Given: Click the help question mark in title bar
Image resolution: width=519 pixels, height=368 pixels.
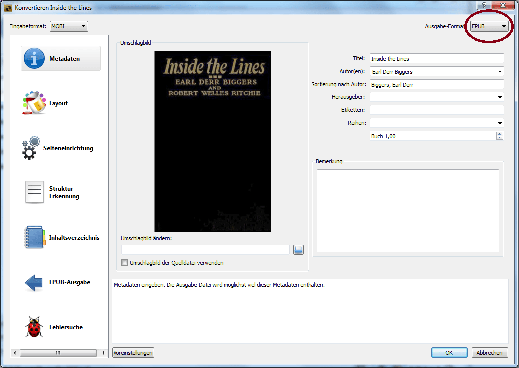Looking at the screenshot, I should [484, 5].
